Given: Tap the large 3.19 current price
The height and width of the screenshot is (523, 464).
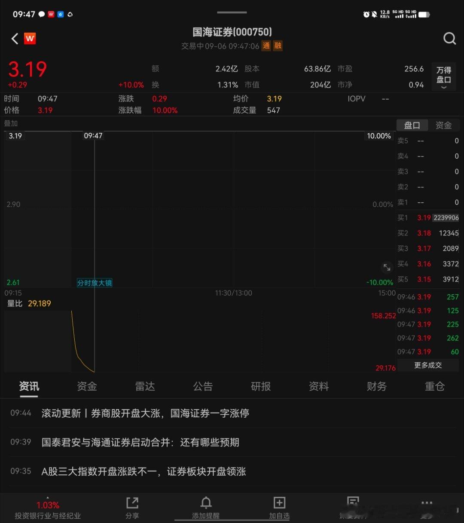Looking at the screenshot, I should tap(27, 69).
